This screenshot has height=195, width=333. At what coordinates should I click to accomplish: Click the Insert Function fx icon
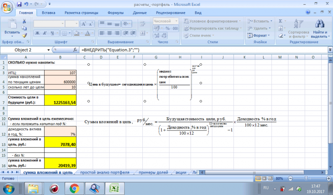tap(75, 50)
